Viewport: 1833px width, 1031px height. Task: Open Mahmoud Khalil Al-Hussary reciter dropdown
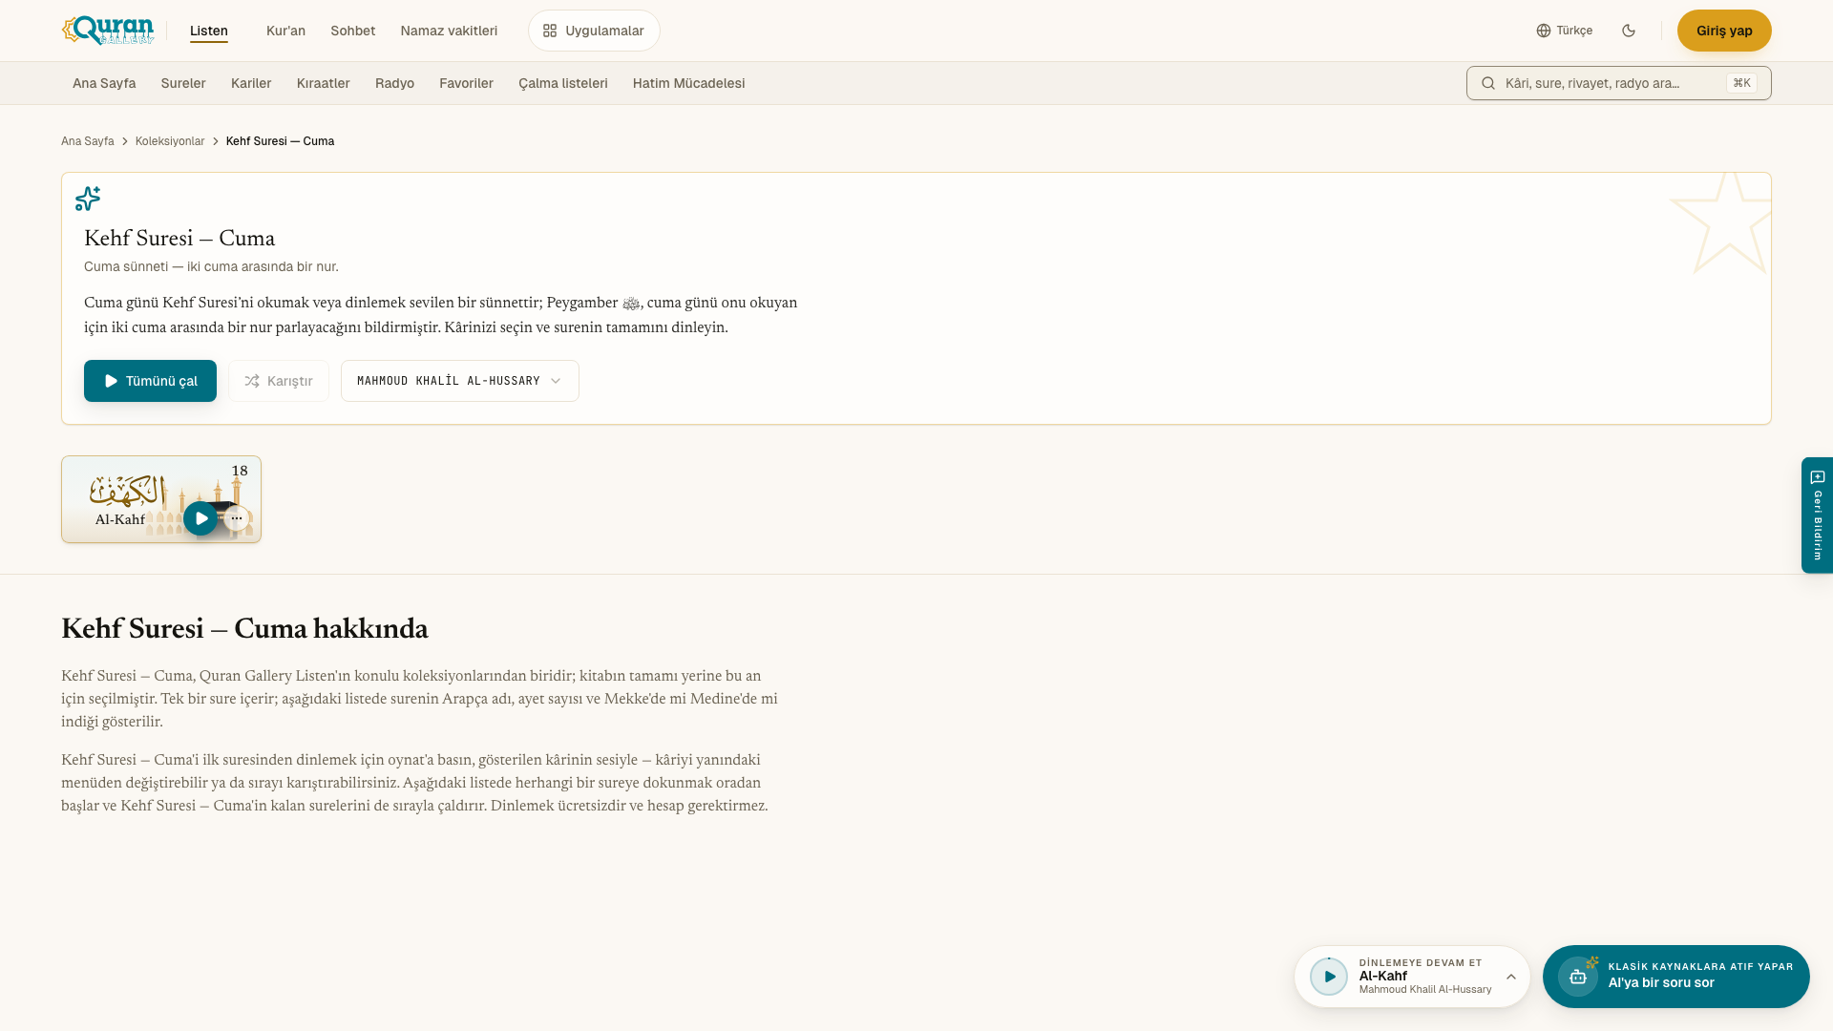click(x=460, y=381)
